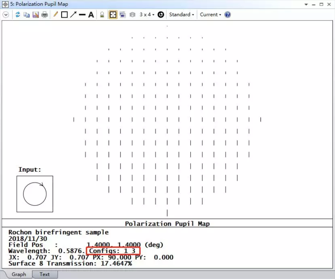Toggle the highlighted active cursor grid button
The height and width of the screenshot is (279, 335).
[113, 15]
